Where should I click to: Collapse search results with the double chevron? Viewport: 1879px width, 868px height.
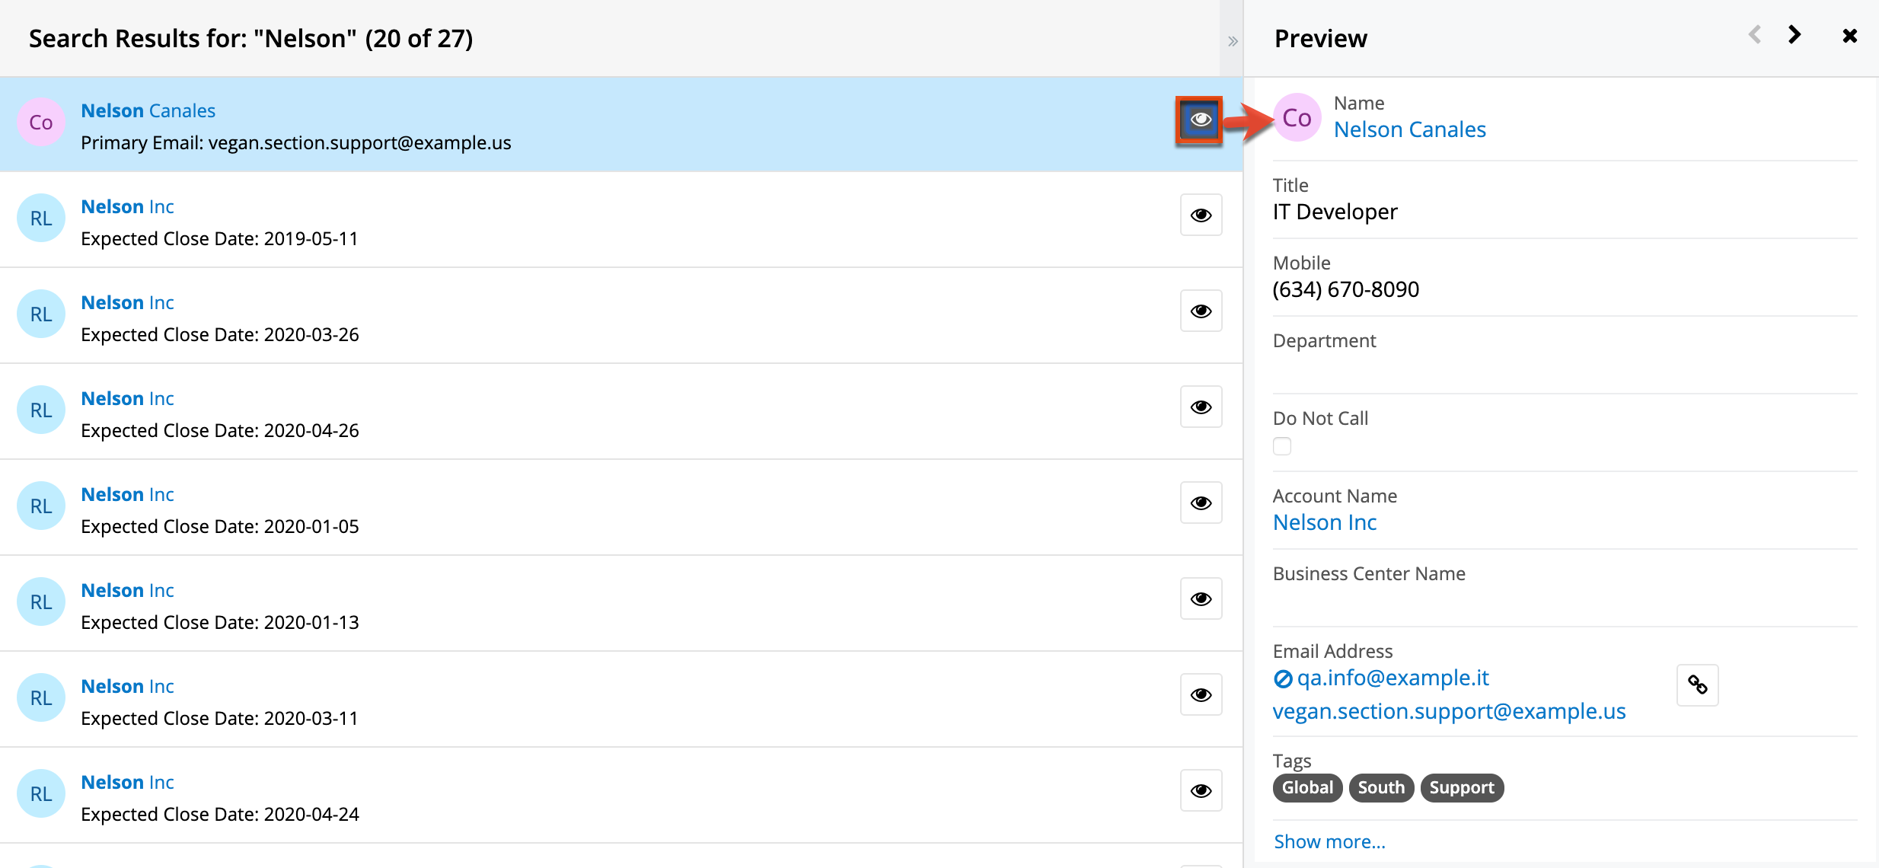pyautogui.click(x=1232, y=41)
